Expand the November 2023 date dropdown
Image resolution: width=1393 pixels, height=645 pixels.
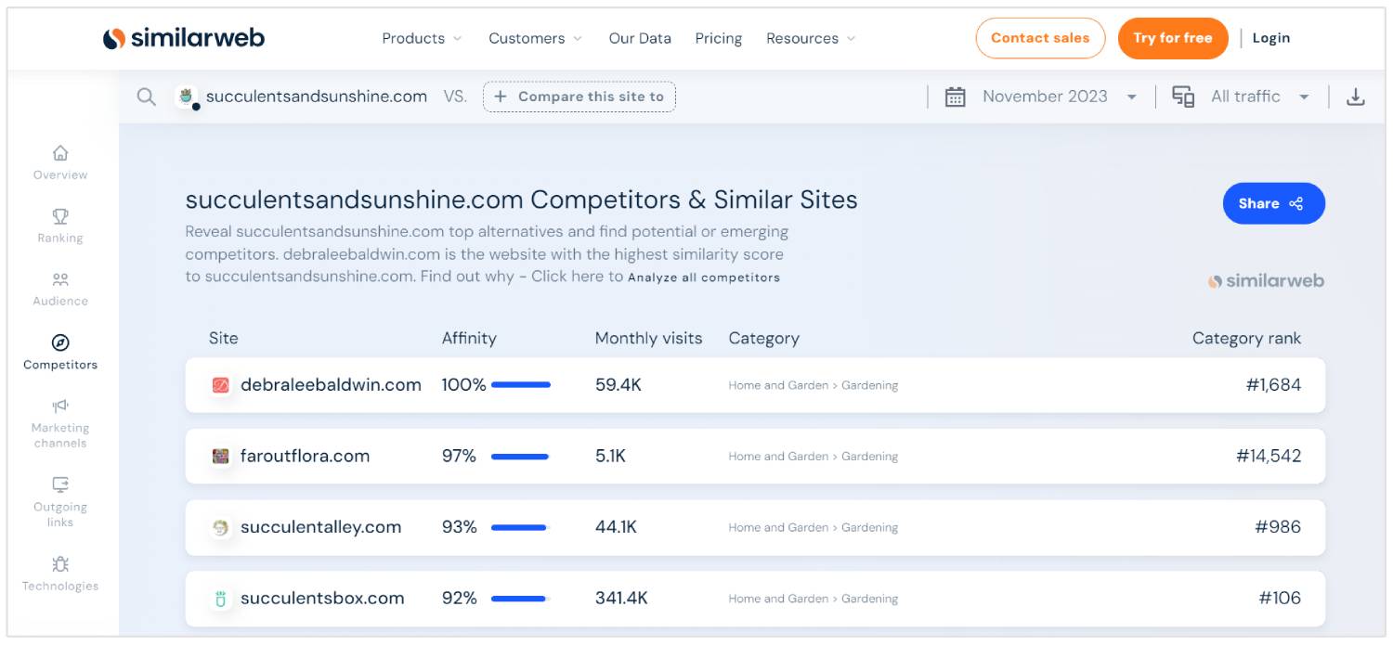[1131, 97]
